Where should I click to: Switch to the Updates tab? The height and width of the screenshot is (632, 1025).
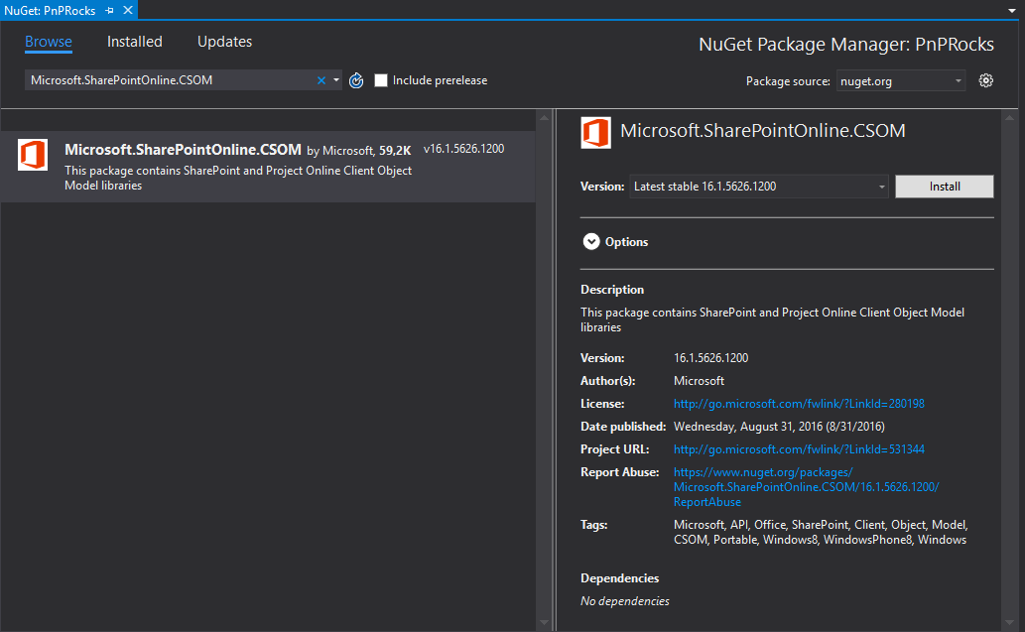(x=224, y=42)
